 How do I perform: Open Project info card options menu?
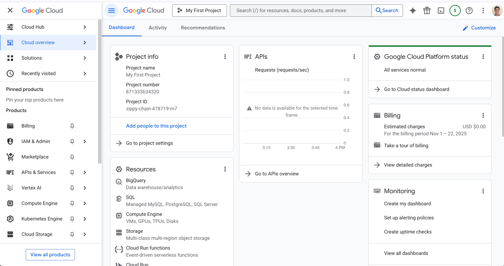225,57
